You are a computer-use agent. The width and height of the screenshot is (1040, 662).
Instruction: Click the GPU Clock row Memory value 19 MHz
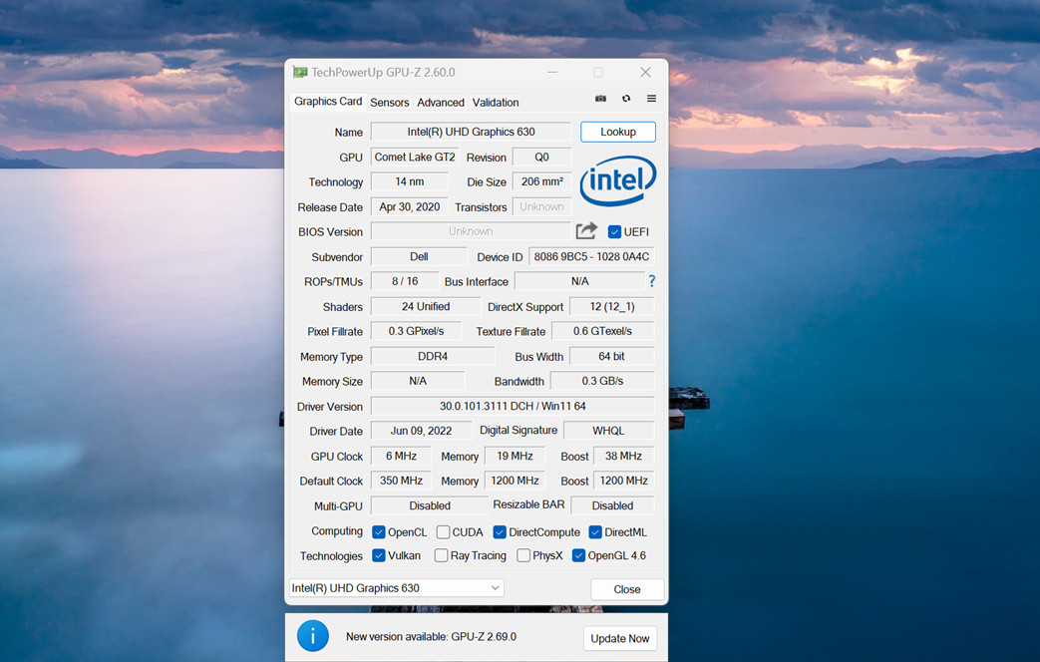point(515,456)
